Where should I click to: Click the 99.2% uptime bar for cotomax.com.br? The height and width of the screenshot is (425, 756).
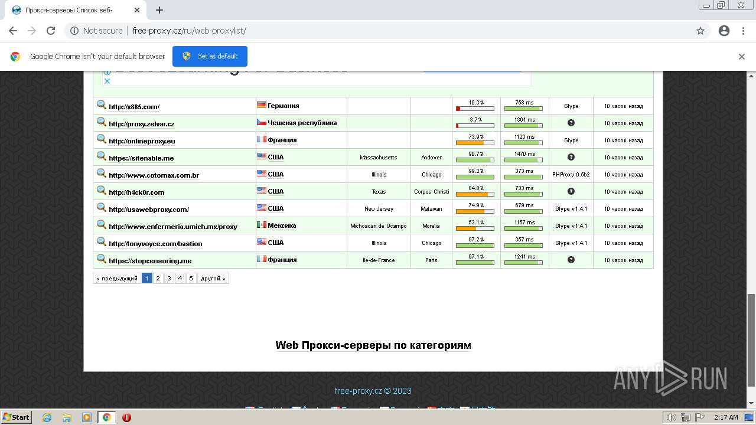pos(475,177)
